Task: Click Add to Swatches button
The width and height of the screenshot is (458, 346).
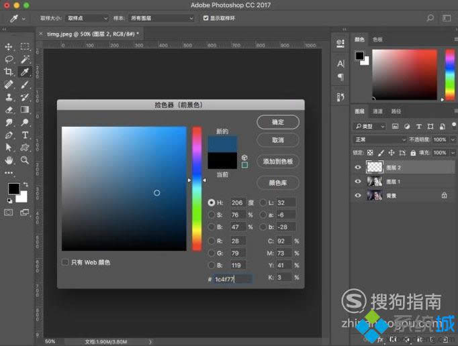Action: [x=278, y=162]
